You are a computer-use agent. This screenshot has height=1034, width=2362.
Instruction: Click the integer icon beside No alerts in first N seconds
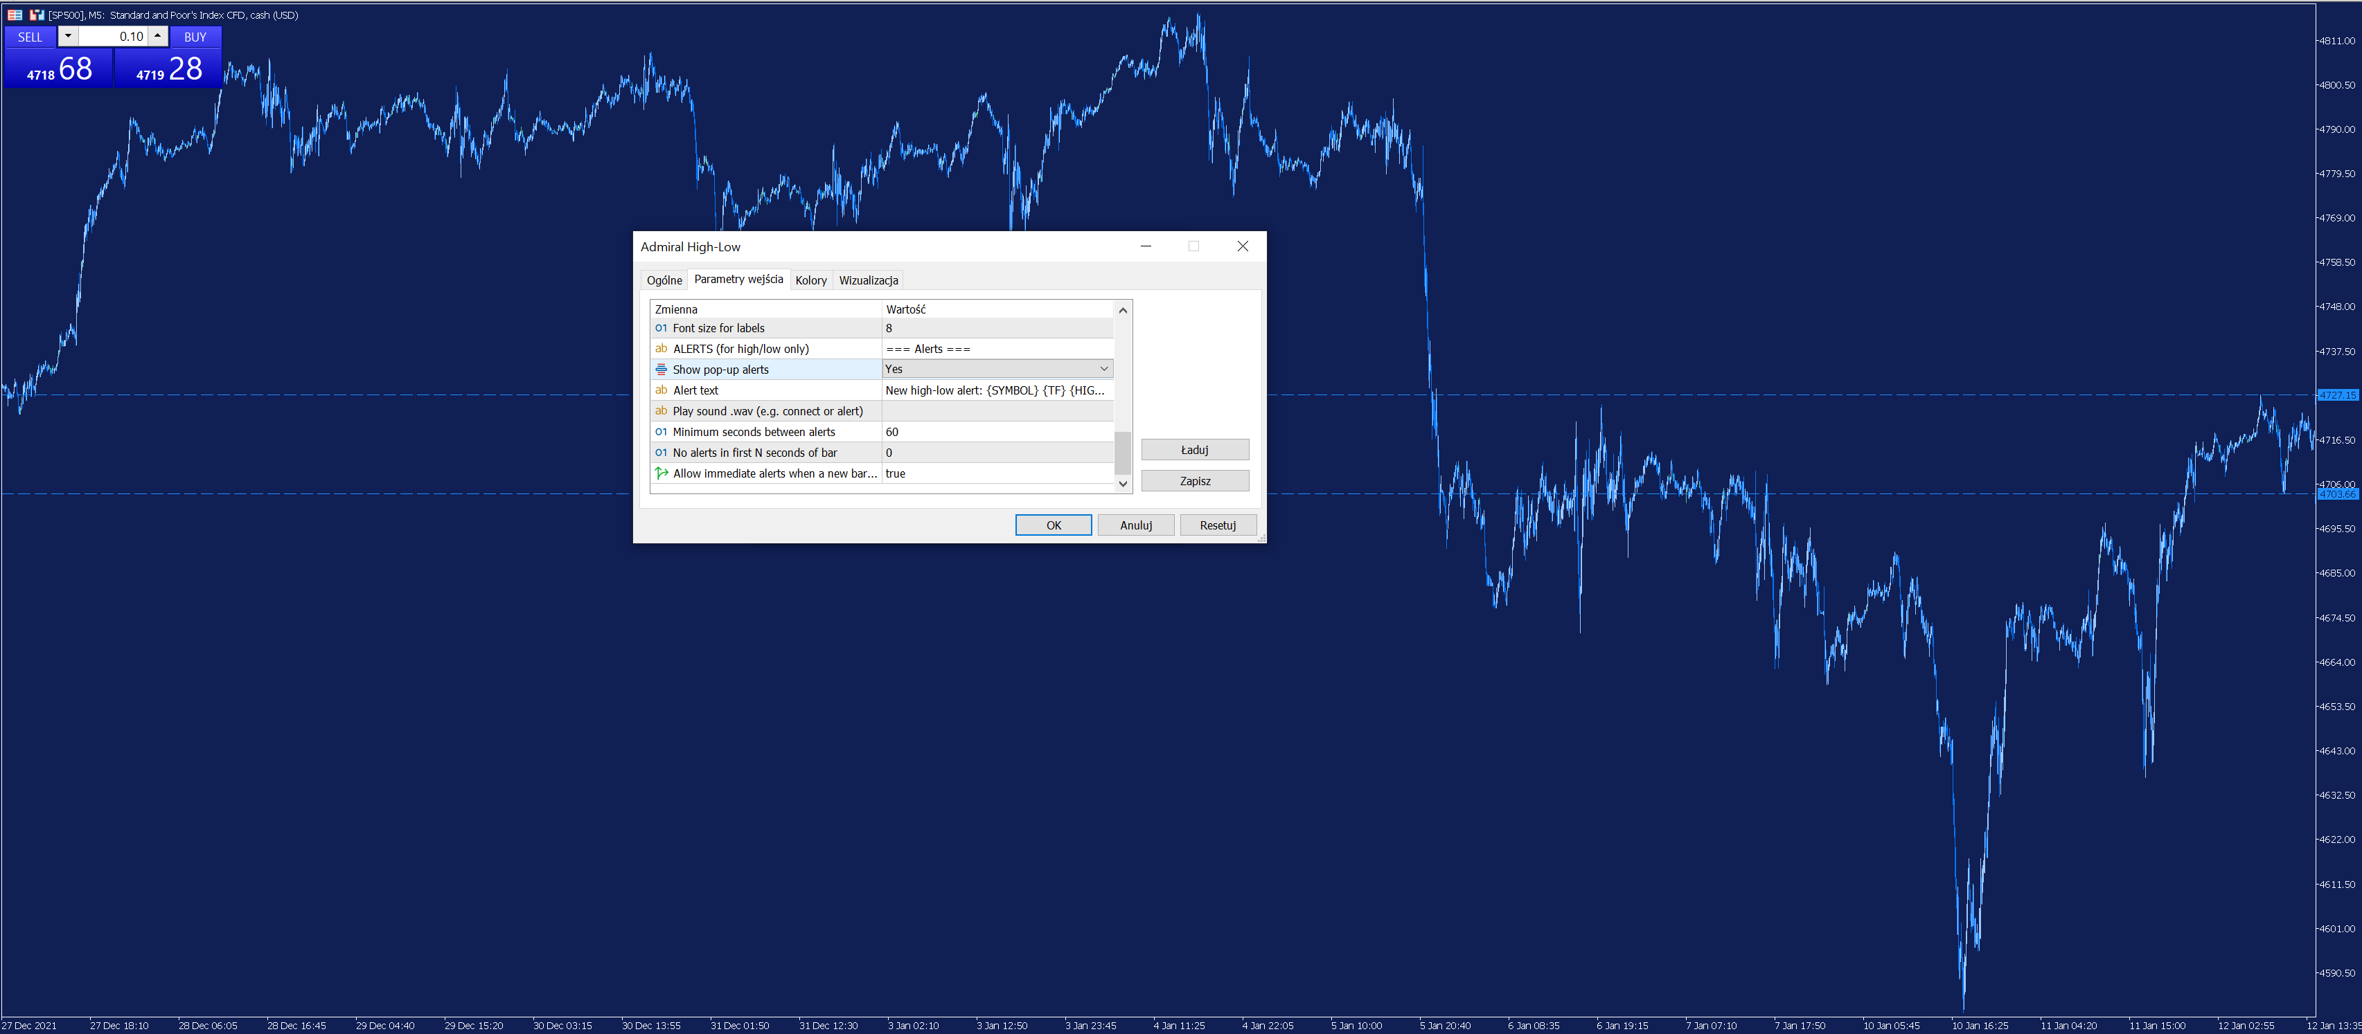(661, 453)
